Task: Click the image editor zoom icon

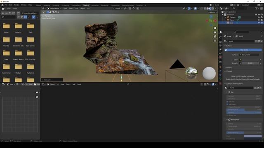Action: tap(37, 92)
